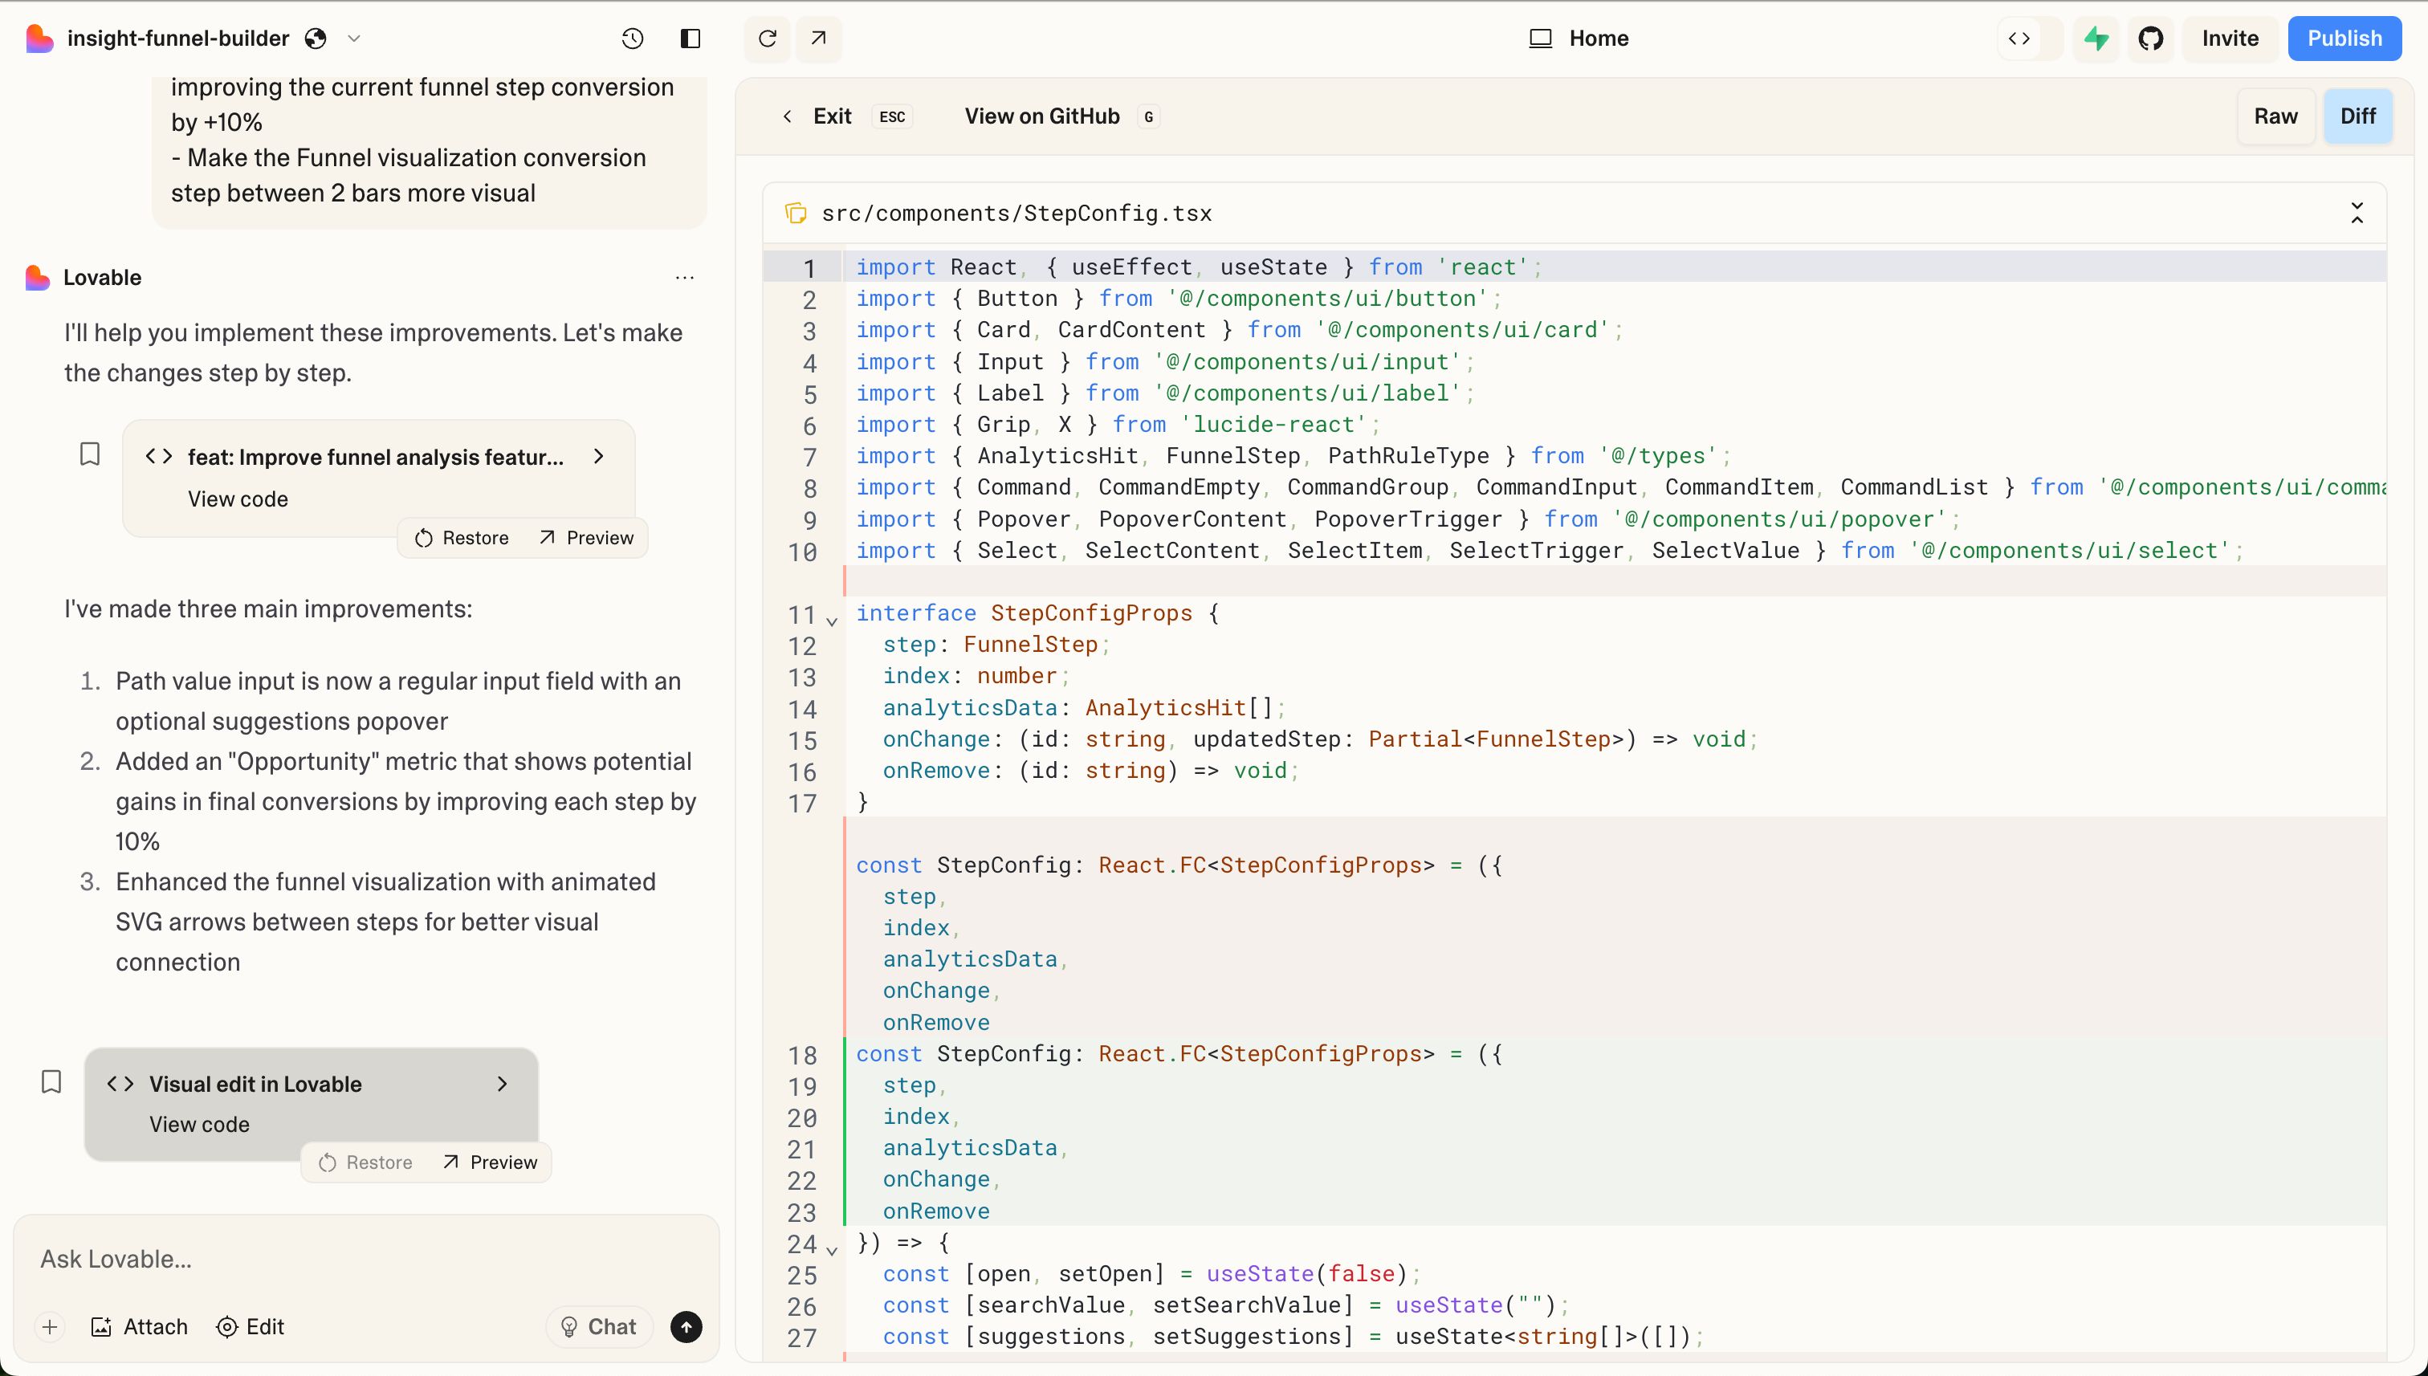Toggle the chat sidebar panel icon
Screen dimensions: 2428x1376
(691, 39)
